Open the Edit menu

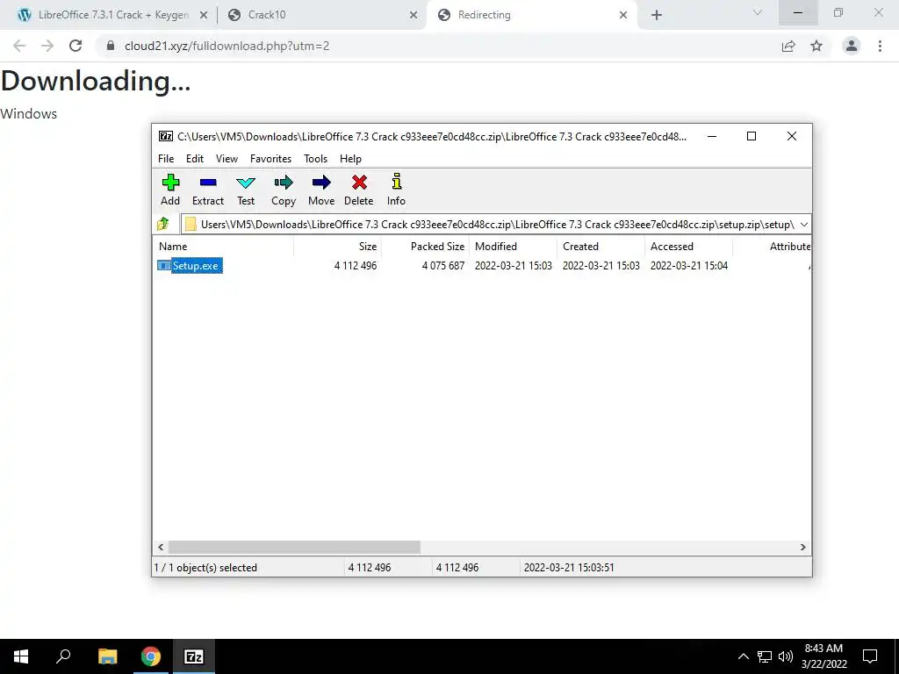pos(194,159)
